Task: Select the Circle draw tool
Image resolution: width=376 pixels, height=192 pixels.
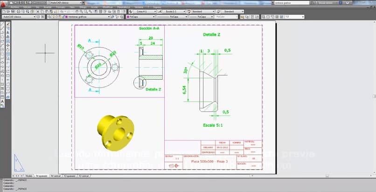Action: coord(3,49)
